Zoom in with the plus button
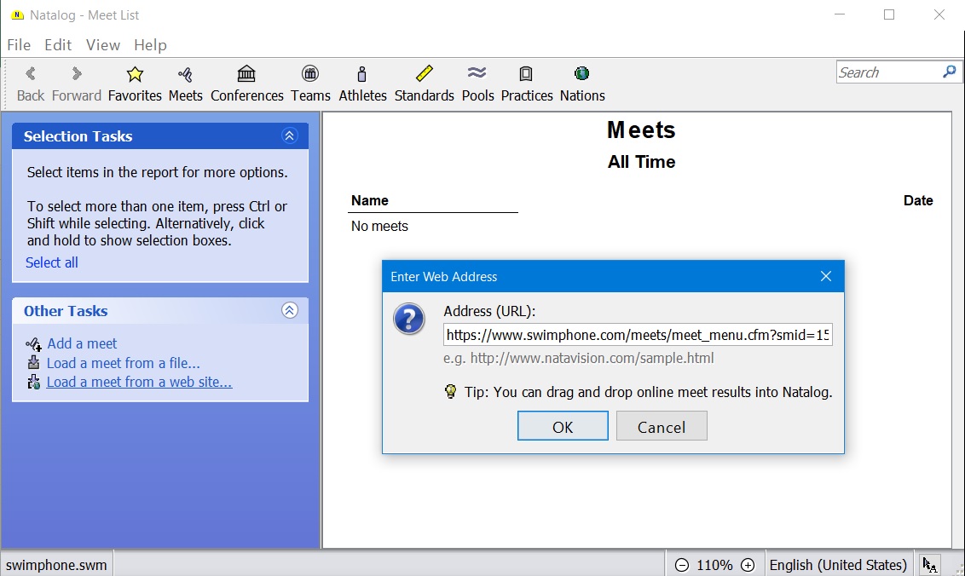965x576 pixels. click(x=748, y=565)
